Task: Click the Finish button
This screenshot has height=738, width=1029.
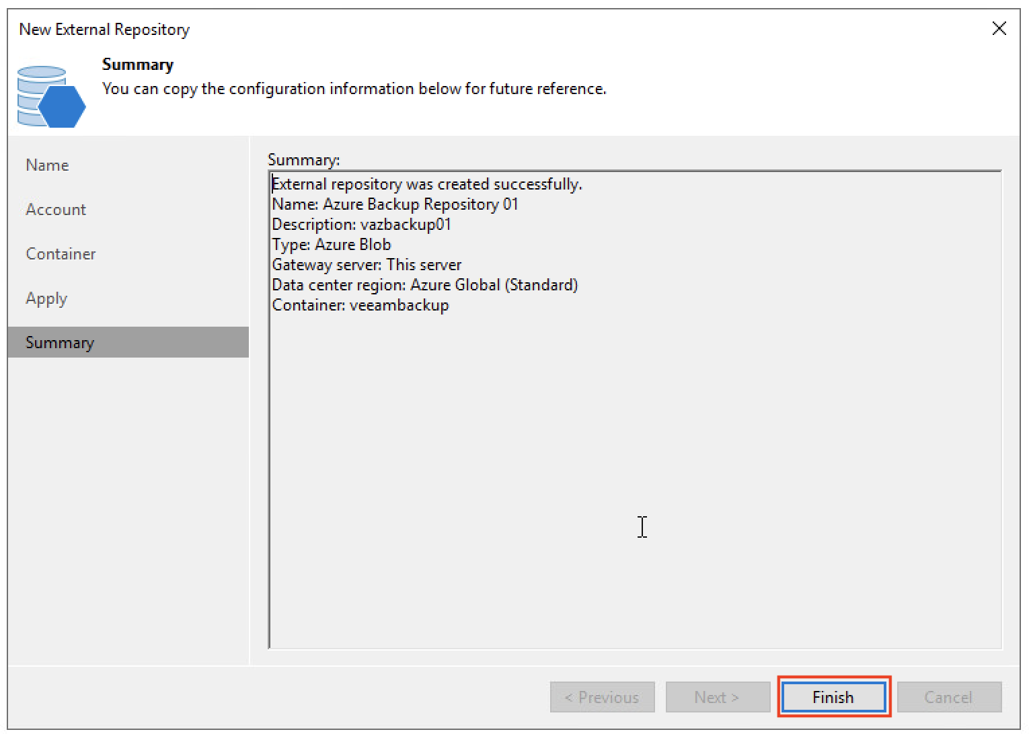Action: [x=833, y=697]
